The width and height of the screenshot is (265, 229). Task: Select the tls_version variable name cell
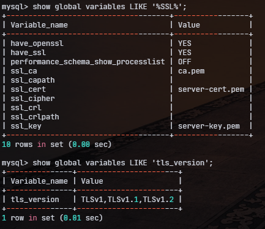click(35, 200)
